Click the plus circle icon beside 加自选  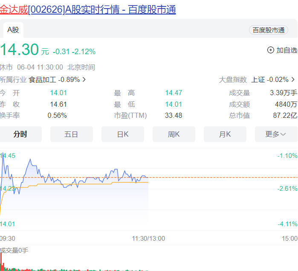tap(271, 50)
